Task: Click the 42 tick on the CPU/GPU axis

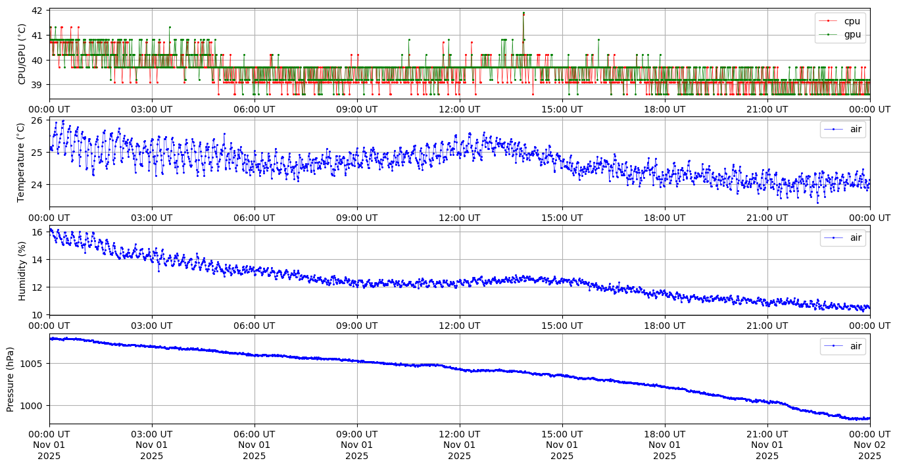Action: [x=37, y=11]
